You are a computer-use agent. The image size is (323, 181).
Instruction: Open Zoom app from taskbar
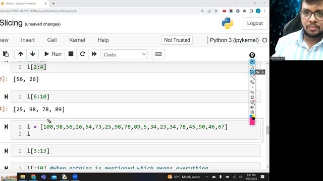[x=75, y=176]
